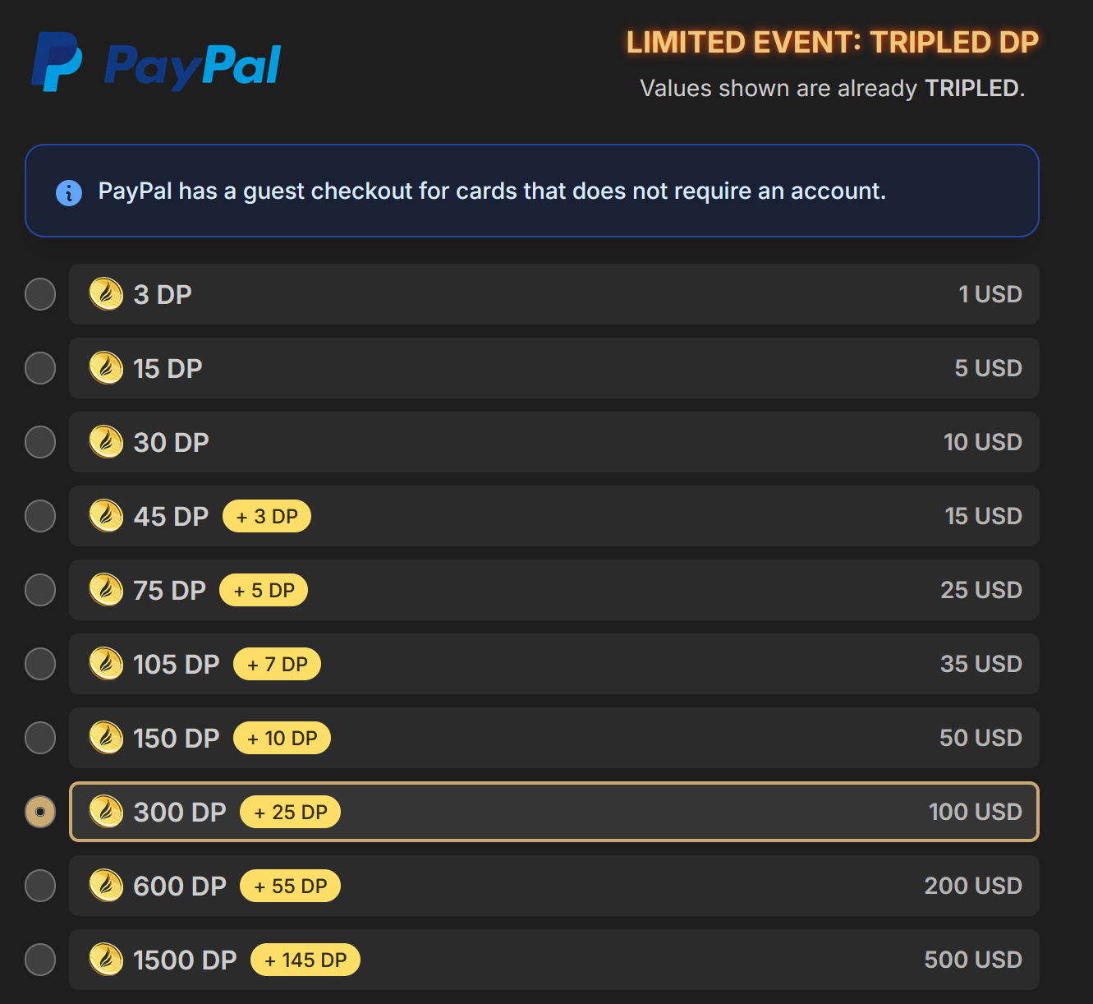Select the 3 DP radio button
1093x1004 pixels.
click(x=40, y=294)
